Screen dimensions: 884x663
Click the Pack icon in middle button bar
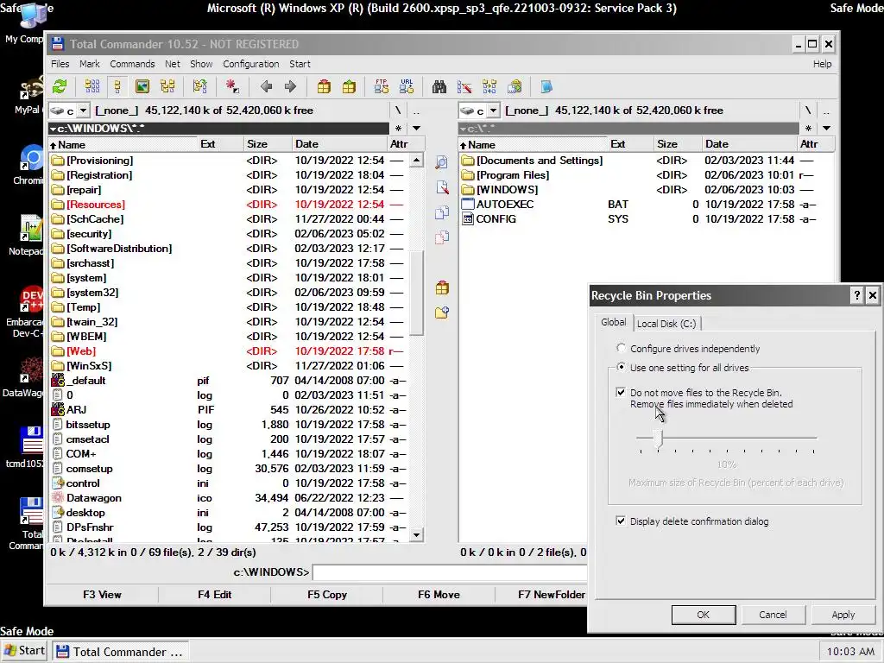coord(442,288)
